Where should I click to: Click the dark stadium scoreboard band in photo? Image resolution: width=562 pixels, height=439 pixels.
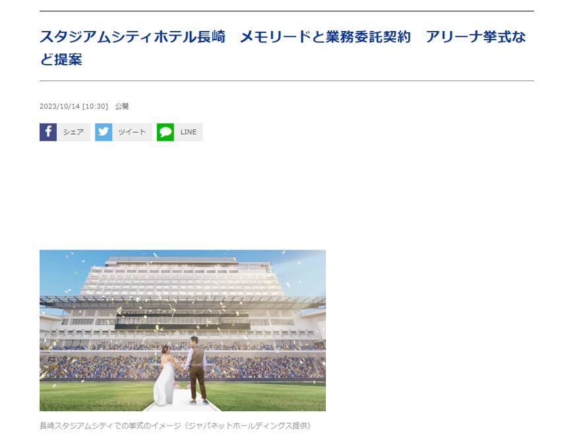[x=182, y=326]
